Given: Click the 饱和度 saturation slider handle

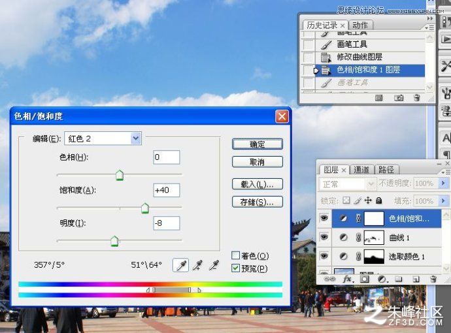Looking at the screenshot, I should click(x=145, y=208).
